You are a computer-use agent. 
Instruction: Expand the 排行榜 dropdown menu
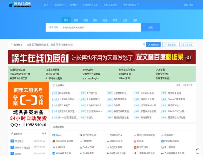(74, 5)
